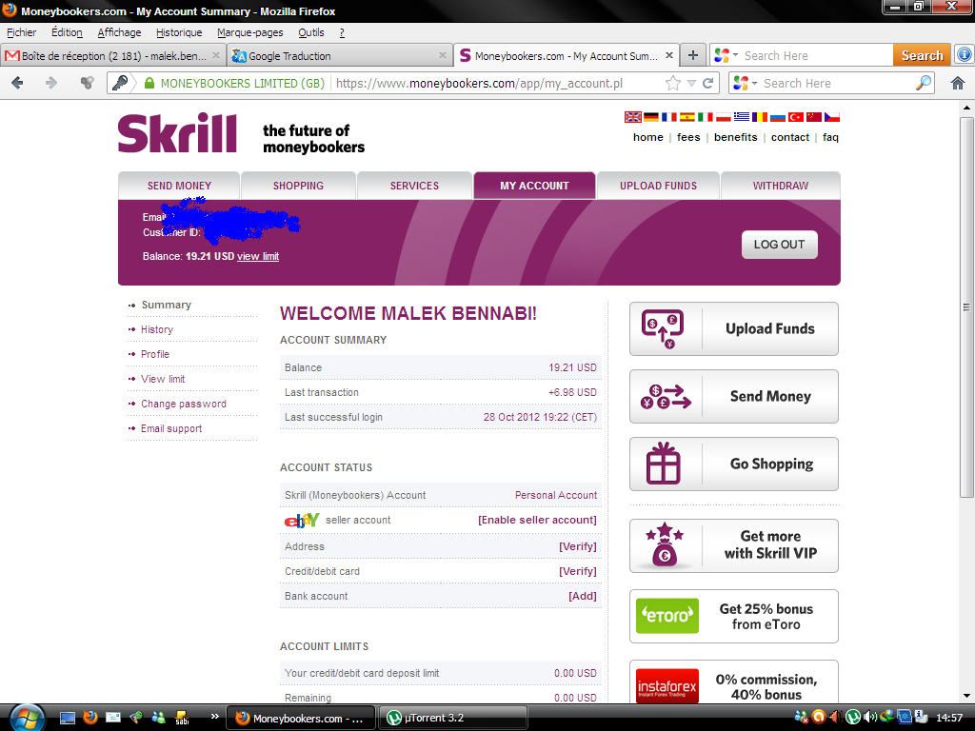Click the Skrill logo
Image resolution: width=975 pixels, height=731 pixels.
coord(177,132)
